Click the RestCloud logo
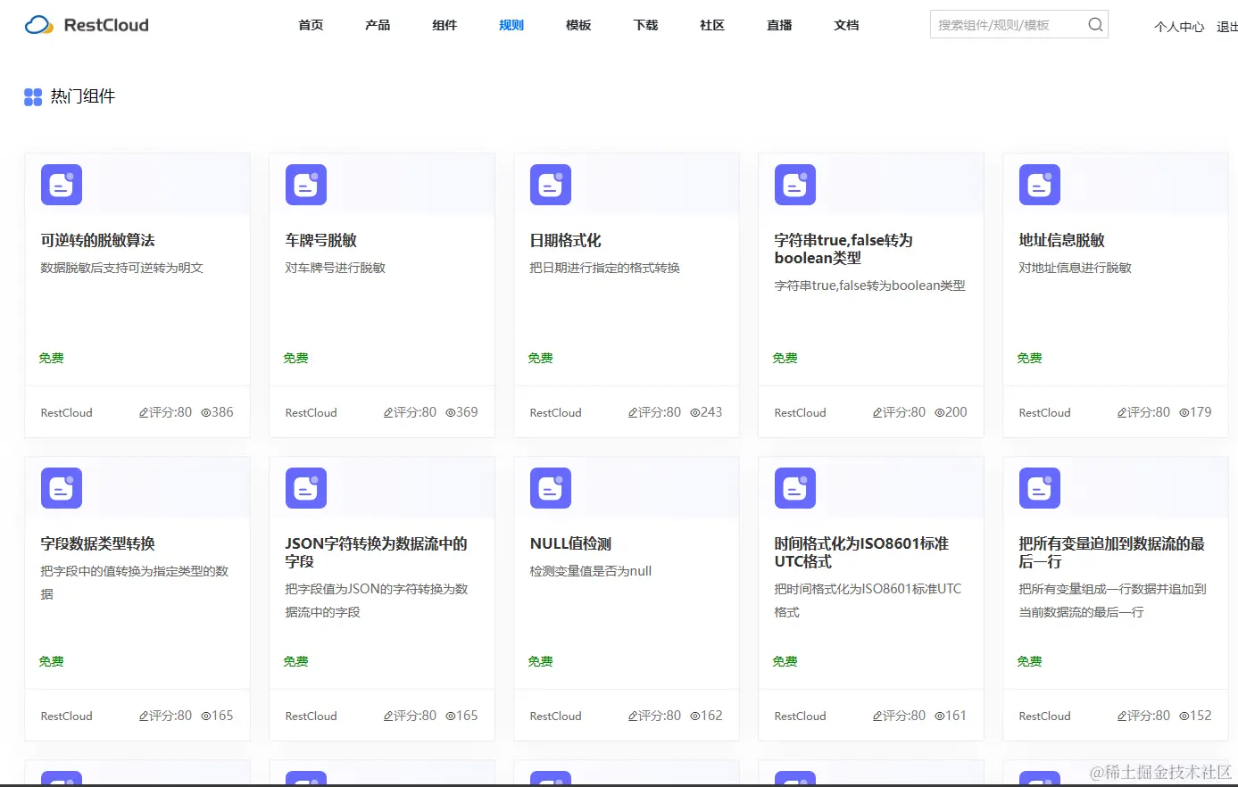Viewport: 1238px width, 787px height. [87, 25]
